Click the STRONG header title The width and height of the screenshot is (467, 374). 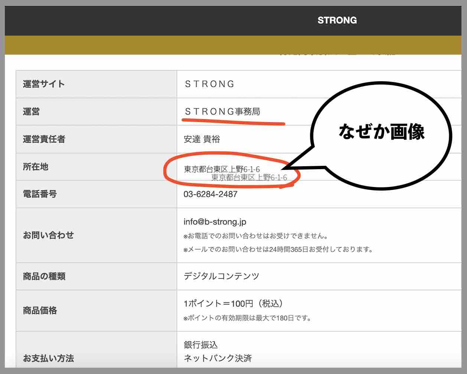[337, 20]
